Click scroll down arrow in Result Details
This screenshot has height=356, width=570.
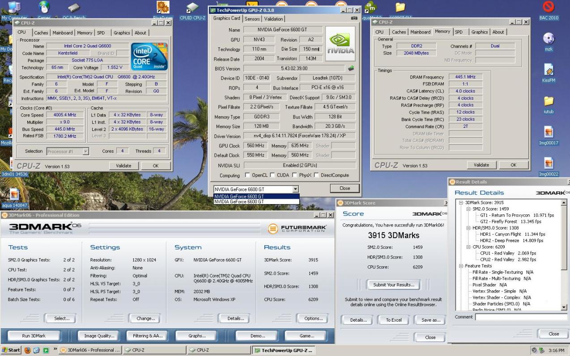(564, 307)
